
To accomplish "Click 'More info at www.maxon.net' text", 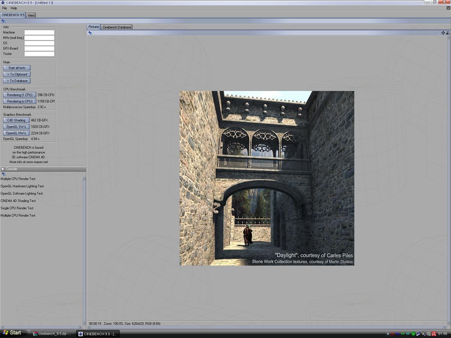I will (x=29, y=162).
